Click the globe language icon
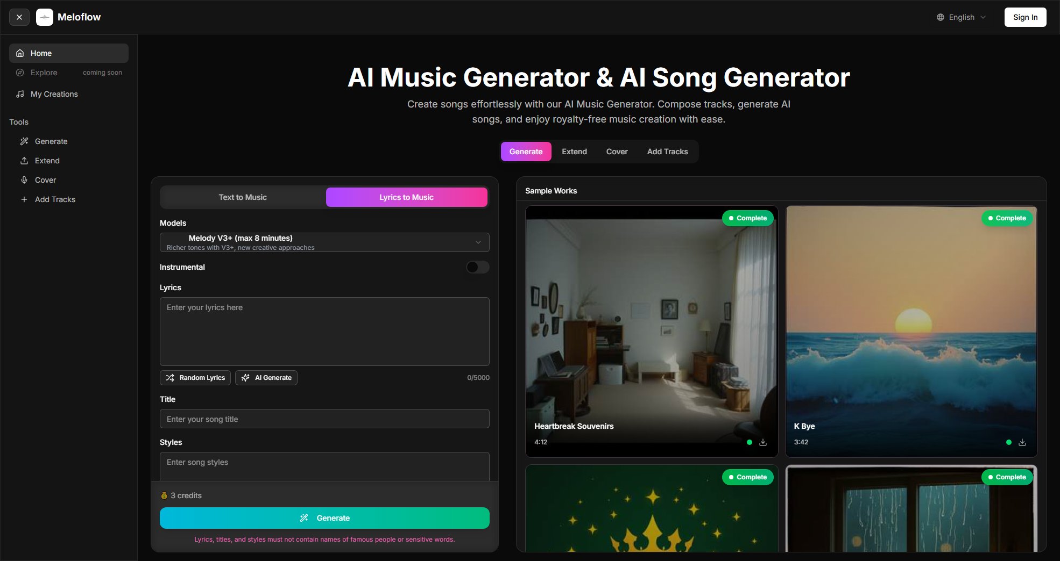Viewport: 1060px width, 561px height. pyautogui.click(x=941, y=17)
